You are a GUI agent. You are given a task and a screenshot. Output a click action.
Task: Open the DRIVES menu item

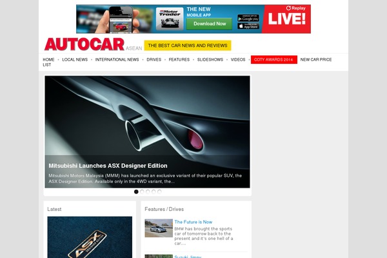(x=154, y=59)
